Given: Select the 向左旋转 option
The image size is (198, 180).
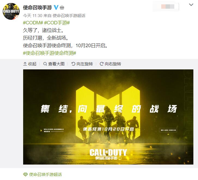Looking at the screenshot, I should 85,64.
